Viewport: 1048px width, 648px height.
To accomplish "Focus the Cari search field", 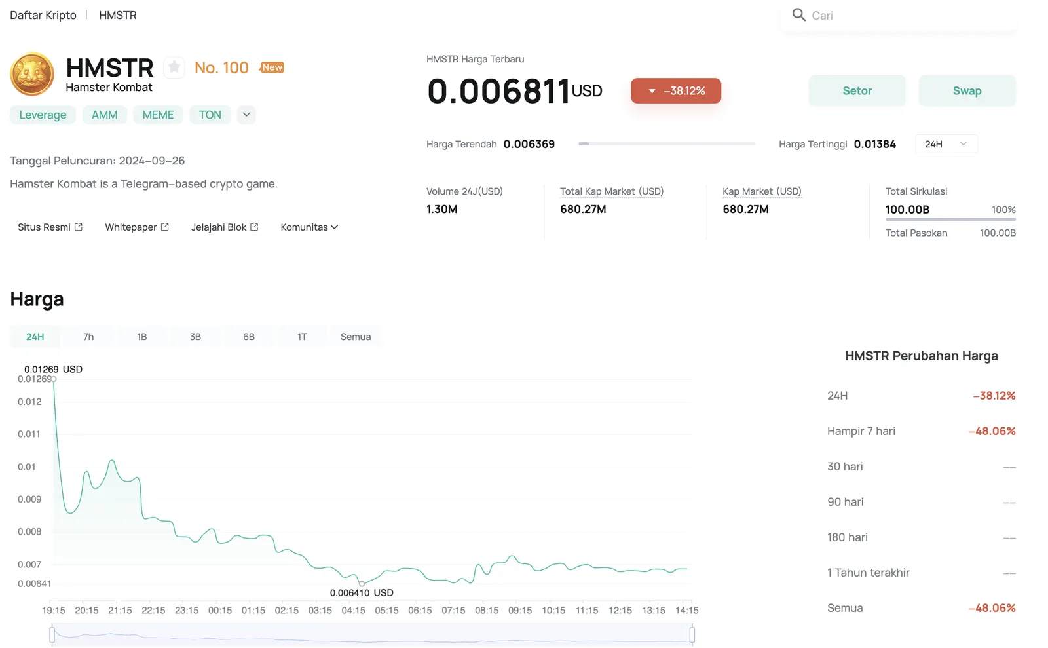I will coord(899,15).
